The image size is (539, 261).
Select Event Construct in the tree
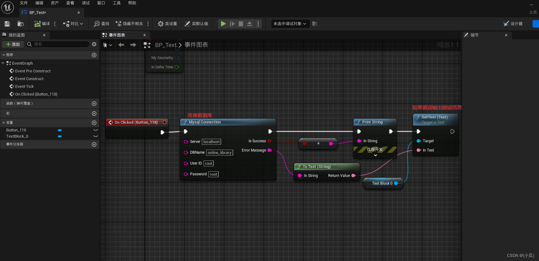[29, 79]
